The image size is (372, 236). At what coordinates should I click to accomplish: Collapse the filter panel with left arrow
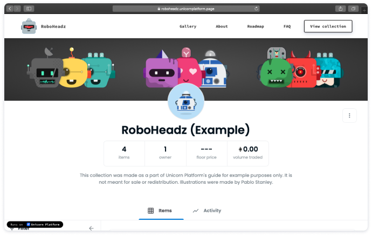coord(91,228)
